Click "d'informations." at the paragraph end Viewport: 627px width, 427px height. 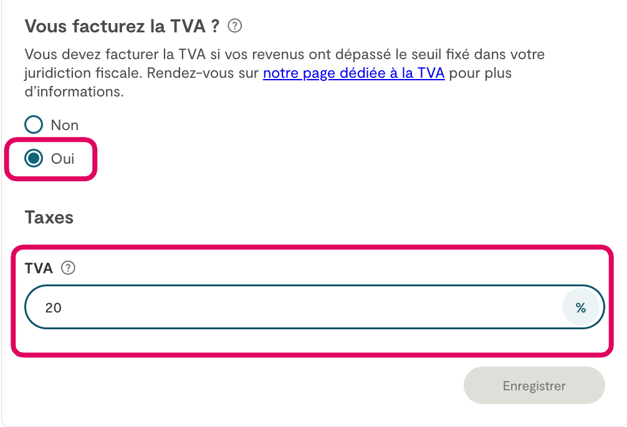coord(74,92)
